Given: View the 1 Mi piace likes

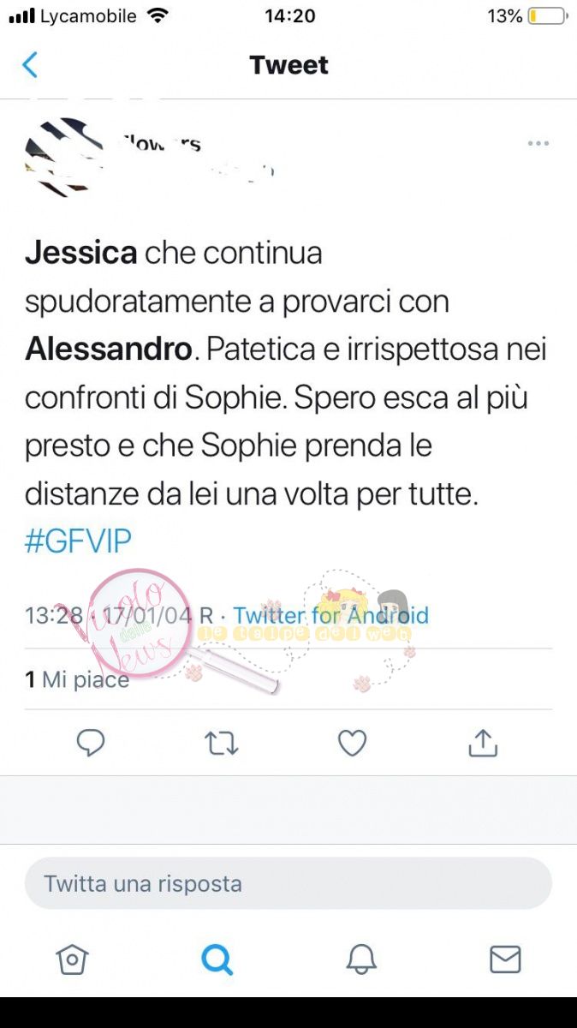Looking at the screenshot, I should (x=77, y=679).
